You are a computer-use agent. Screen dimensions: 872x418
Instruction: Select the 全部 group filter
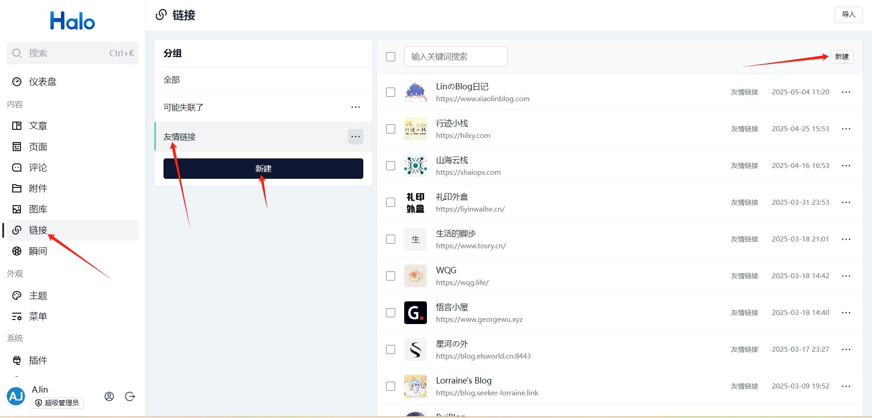172,80
